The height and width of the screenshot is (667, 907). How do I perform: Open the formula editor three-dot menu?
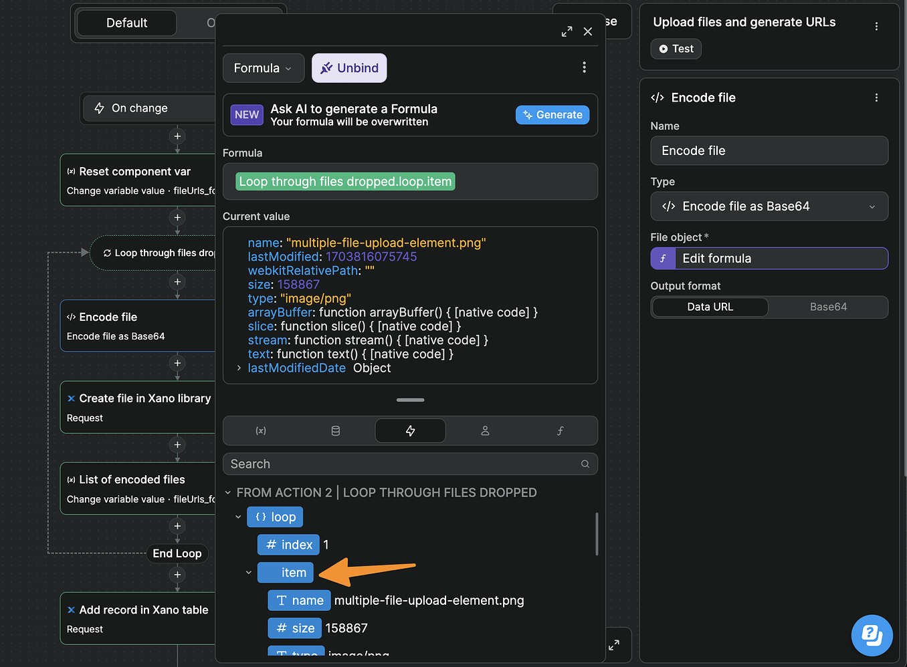coord(584,67)
